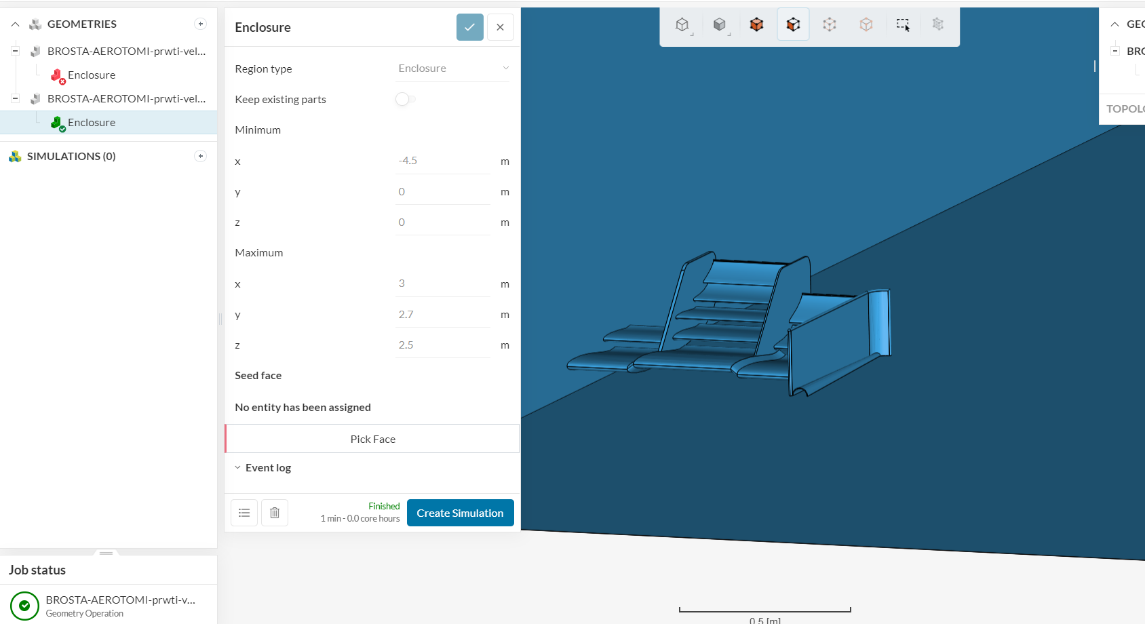Click the Pick Face button
1145x624 pixels.
[x=372, y=439]
